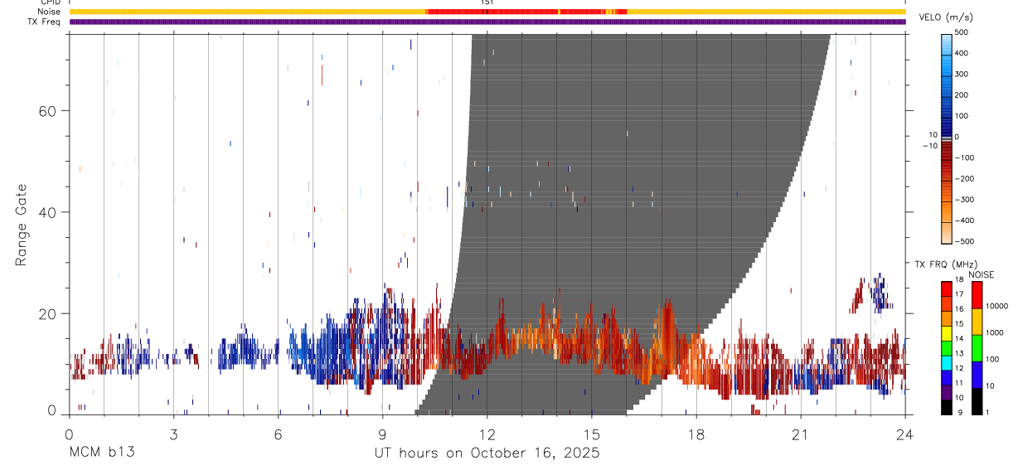
Task: Click the 'MCM b13' radar beam label
Action: pyautogui.click(x=101, y=453)
